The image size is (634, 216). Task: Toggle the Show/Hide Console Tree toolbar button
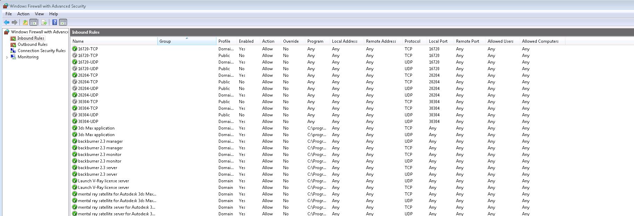(x=34, y=22)
